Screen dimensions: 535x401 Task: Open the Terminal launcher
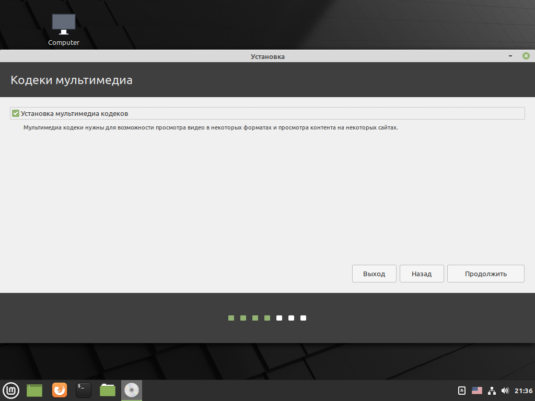(x=84, y=390)
